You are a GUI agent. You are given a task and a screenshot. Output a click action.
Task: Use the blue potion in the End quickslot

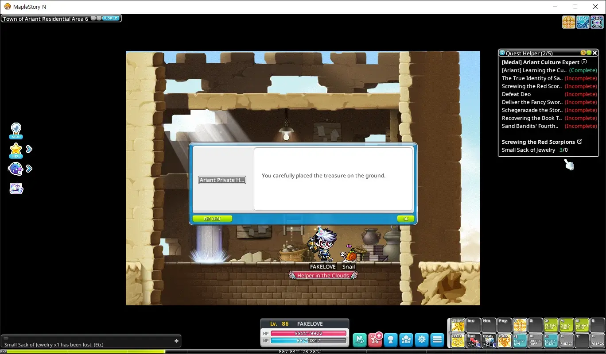[489, 340]
